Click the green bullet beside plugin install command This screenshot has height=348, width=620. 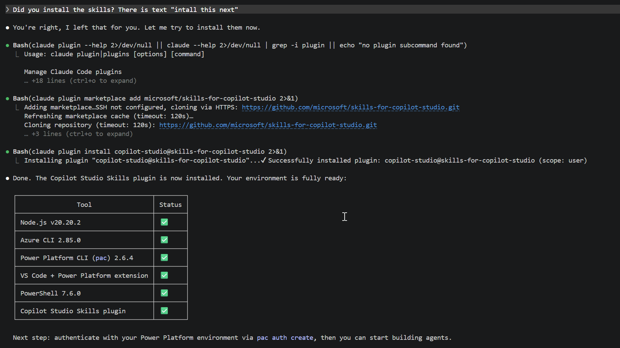8,152
